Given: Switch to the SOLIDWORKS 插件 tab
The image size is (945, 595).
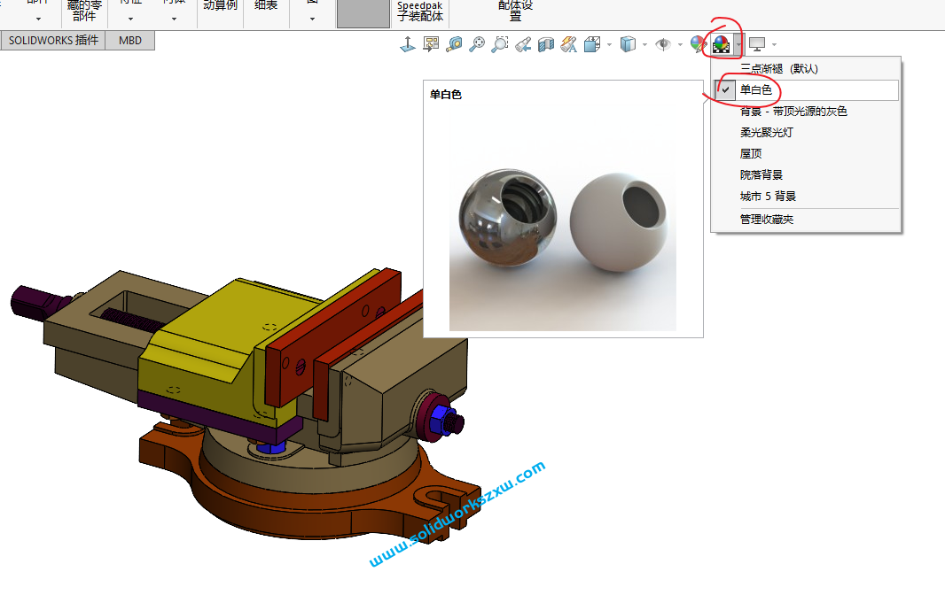Looking at the screenshot, I should pos(51,41).
